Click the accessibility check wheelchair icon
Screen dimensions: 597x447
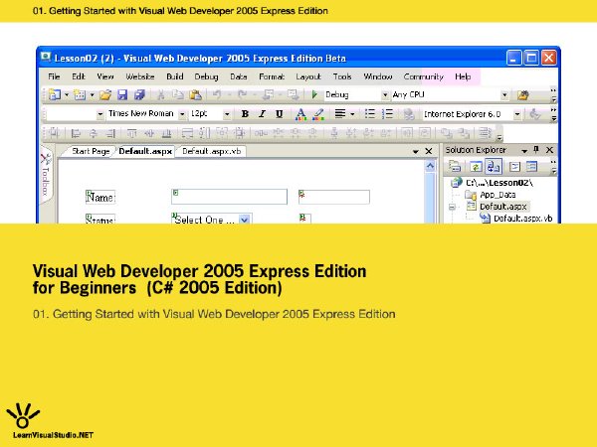(x=535, y=114)
